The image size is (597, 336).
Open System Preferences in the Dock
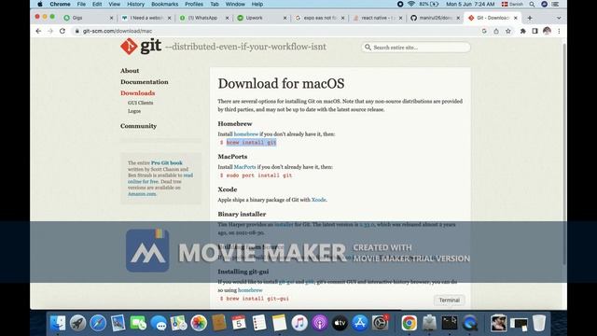380,323
